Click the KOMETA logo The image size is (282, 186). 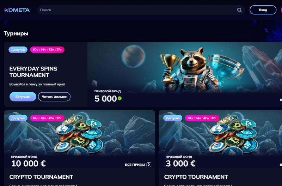[17, 10]
